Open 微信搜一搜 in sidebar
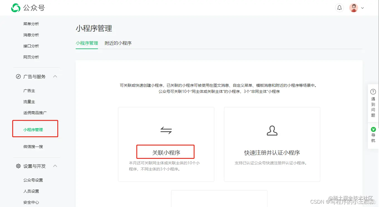This screenshot has width=379, height=207. pos(33,147)
